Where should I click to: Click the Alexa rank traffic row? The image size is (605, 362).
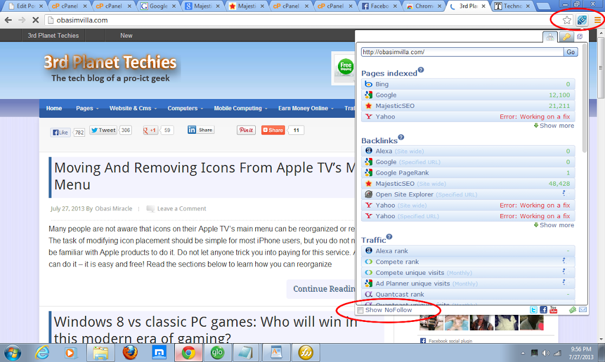468,251
